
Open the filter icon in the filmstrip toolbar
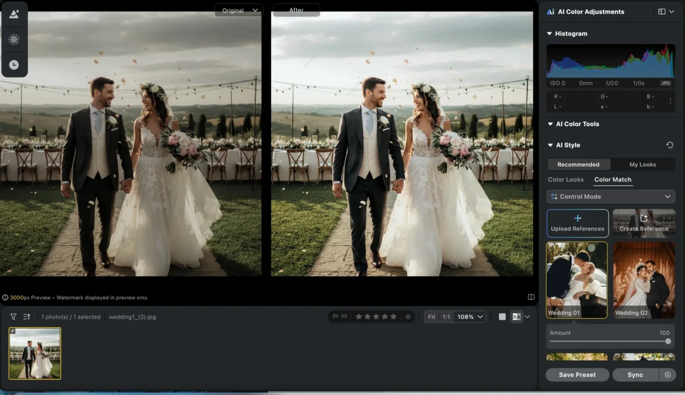click(12, 317)
